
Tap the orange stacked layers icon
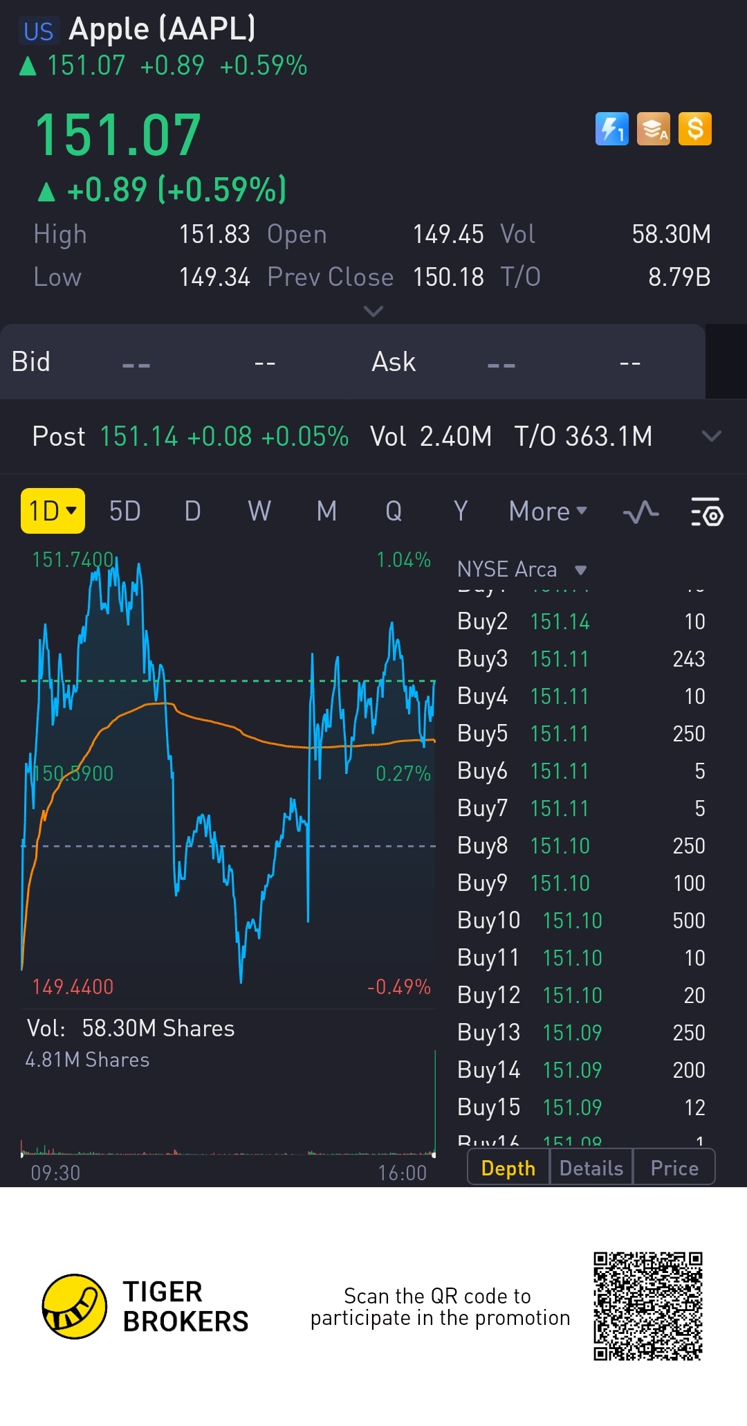[x=654, y=129]
